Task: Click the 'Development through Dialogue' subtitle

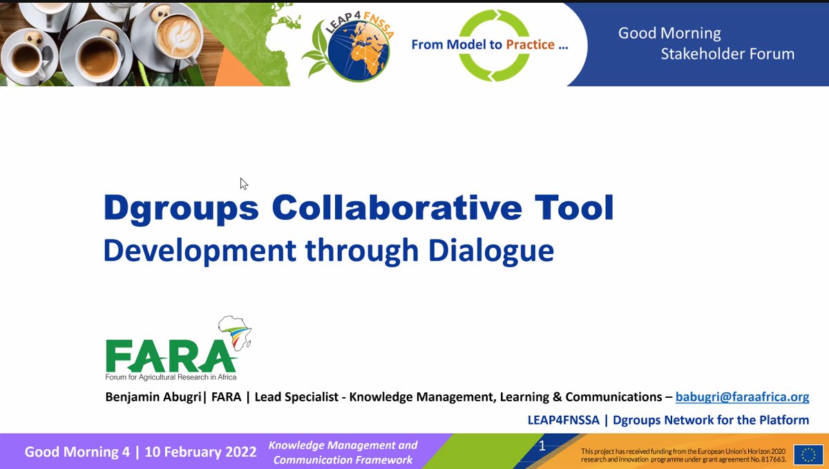Action: 329,251
